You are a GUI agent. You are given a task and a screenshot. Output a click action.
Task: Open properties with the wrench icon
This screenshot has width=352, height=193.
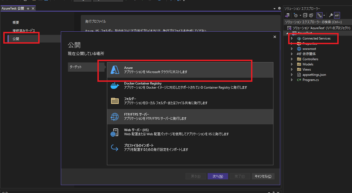pyautogui.click(x=331, y=15)
